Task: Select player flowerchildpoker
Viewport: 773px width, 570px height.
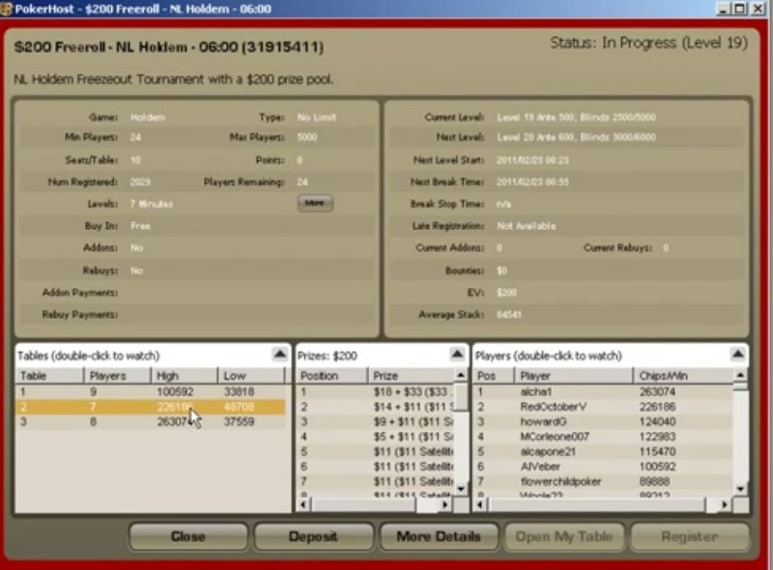Action: point(603,482)
